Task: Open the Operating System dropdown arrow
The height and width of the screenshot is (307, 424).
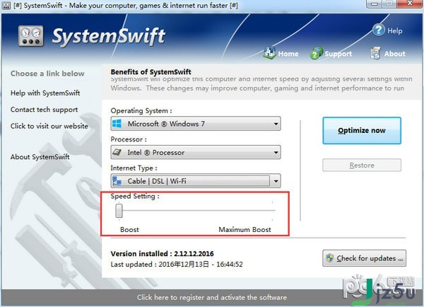Action: (276, 124)
